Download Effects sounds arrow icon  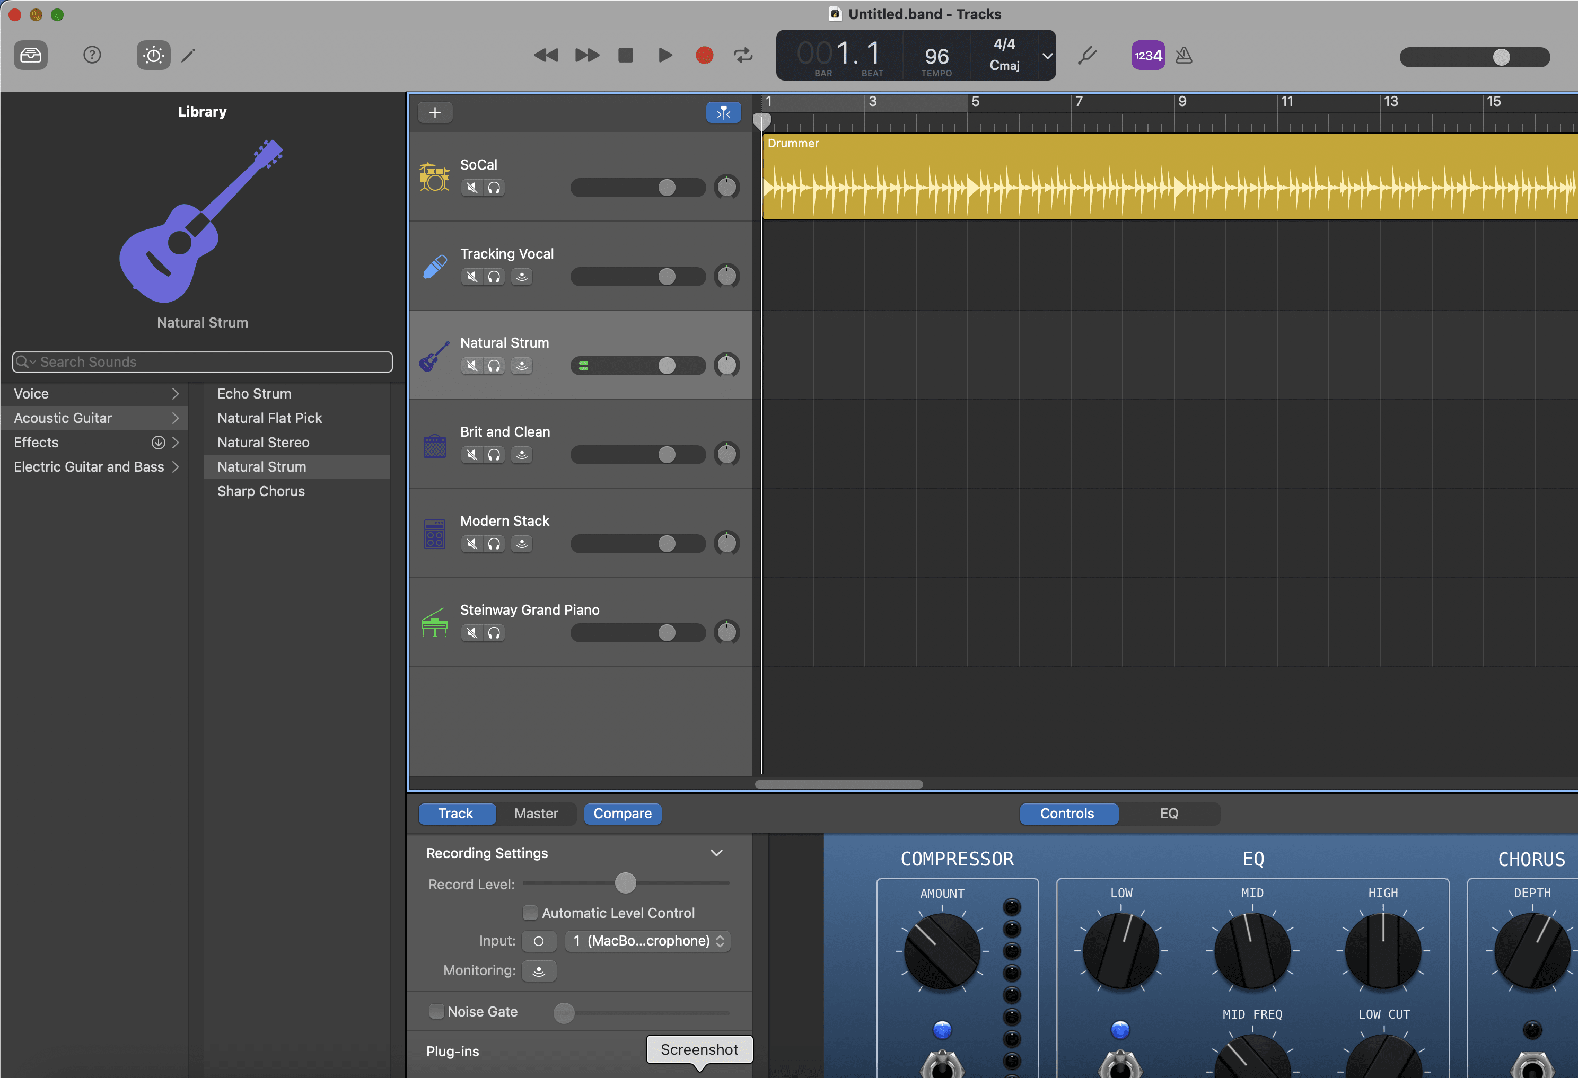coord(158,443)
